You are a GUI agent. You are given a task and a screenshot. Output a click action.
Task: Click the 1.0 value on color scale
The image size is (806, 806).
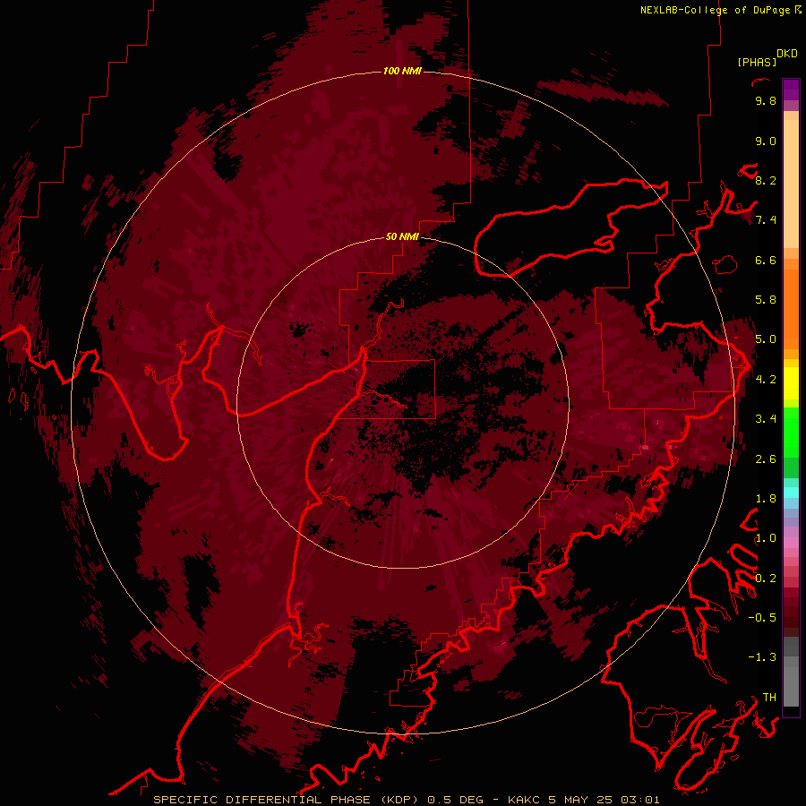click(766, 538)
